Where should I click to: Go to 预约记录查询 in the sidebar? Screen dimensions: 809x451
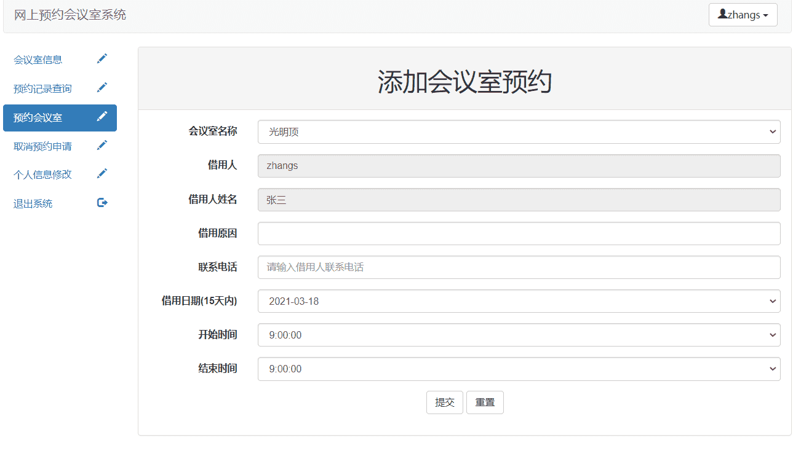[60, 88]
